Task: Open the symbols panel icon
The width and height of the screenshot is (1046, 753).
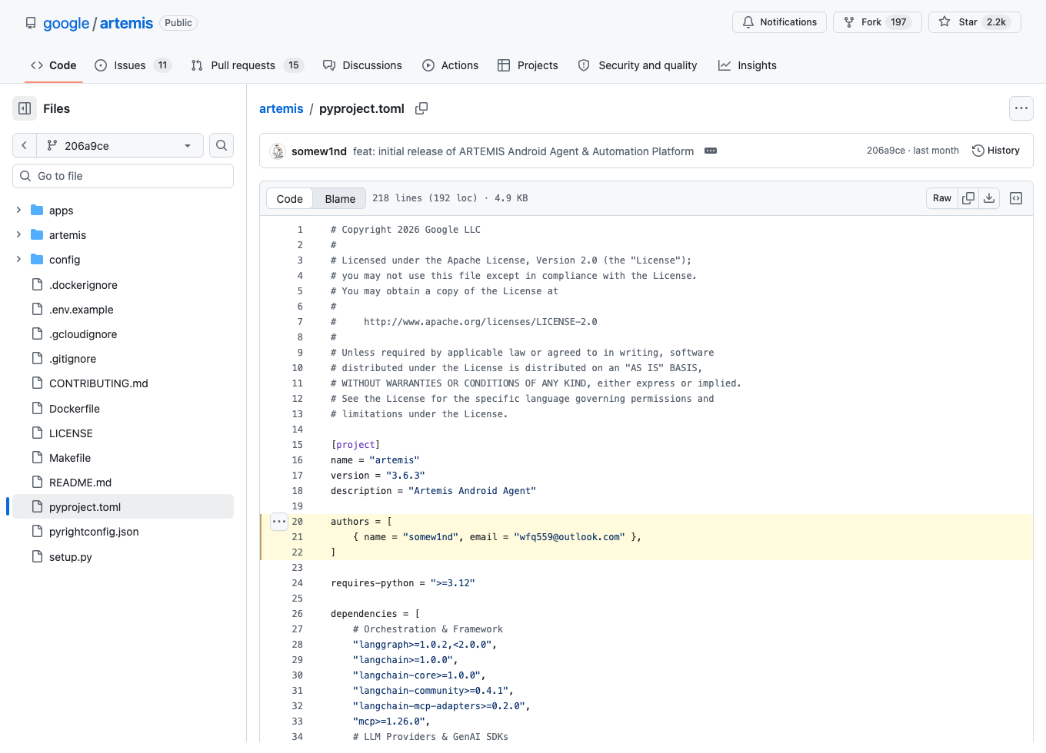Action: pos(1016,198)
